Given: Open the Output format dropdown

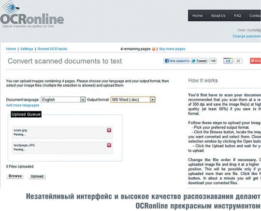Looking at the screenshot, I should (x=133, y=99).
